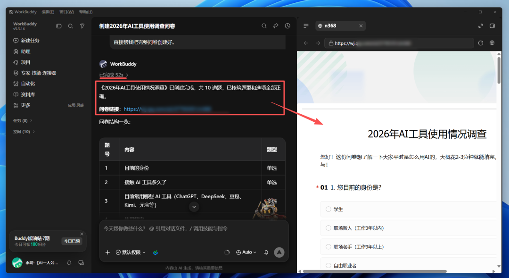The image size is (509, 278).
Task: Dismiss the Buddy加油站 promo card
Action: 82,234
